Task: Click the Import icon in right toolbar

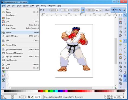Action: (120, 32)
